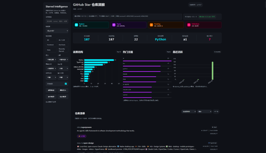Click the mcp topic row
The width and height of the screenshot is (266, 153).
tap(147, 80)
